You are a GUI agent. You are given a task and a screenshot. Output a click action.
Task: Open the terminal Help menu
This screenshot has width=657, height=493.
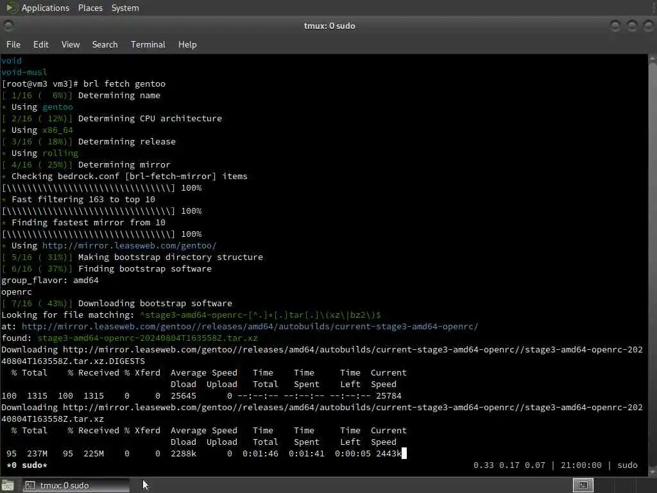point(187,44)
